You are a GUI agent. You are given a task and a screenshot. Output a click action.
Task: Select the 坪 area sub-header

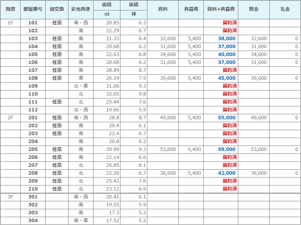point(134,15)
